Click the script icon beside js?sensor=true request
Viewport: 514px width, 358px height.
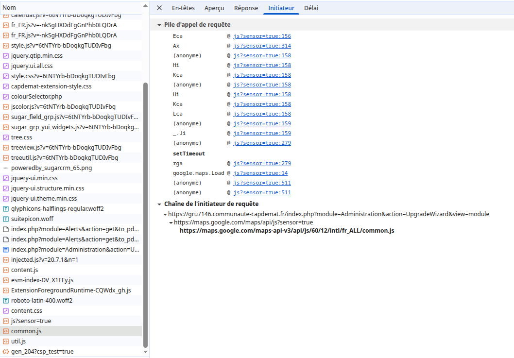5,321
